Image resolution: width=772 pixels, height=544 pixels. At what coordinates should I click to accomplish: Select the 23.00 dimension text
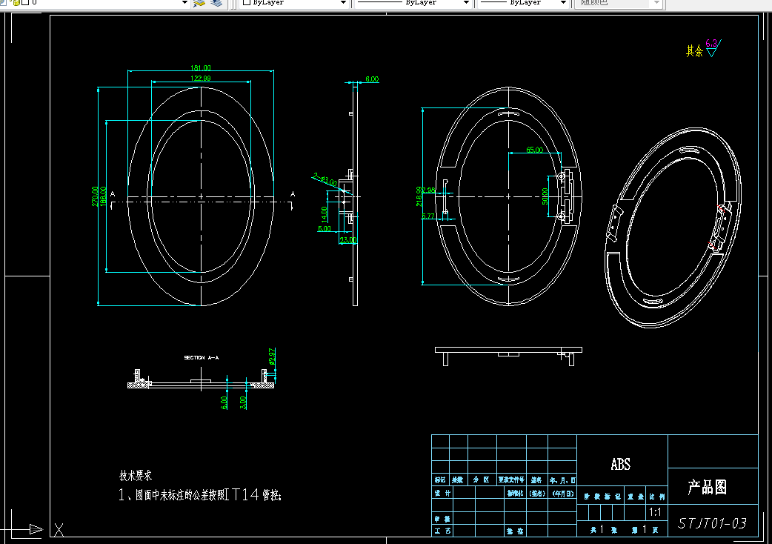click(x=347, y=240)
